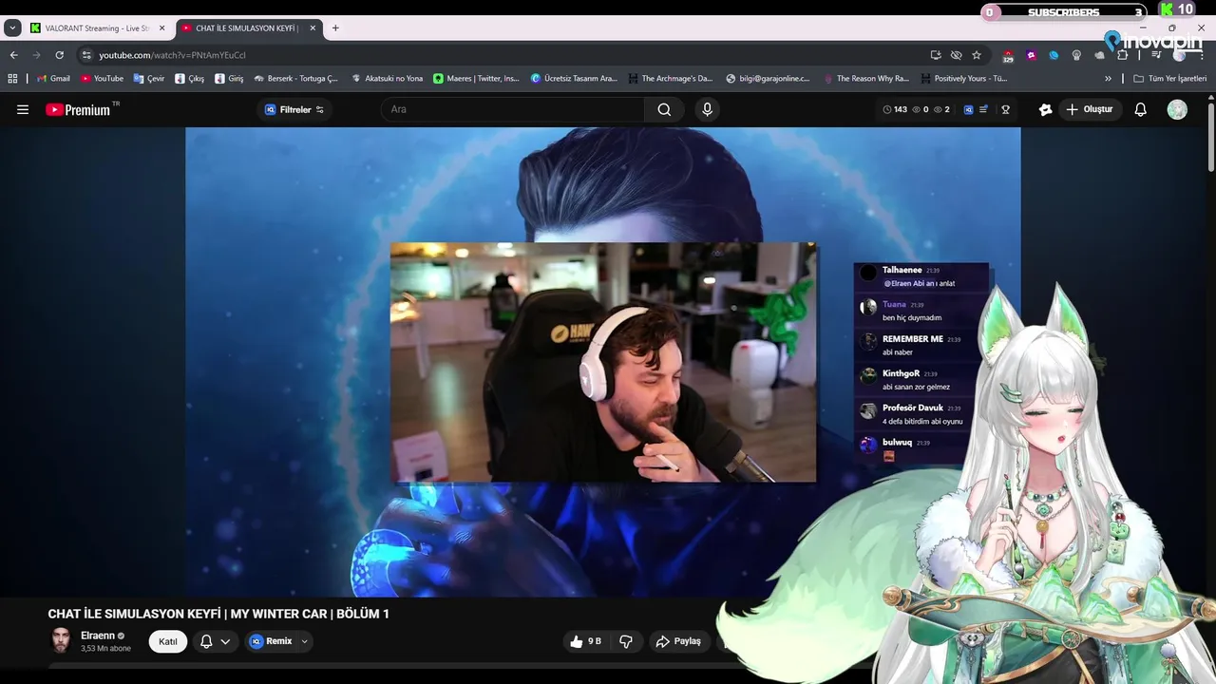This screenshot has width=1216, height=684.
Task: Dislike the video with thumbs down
Action: click(x=626, y=641)
